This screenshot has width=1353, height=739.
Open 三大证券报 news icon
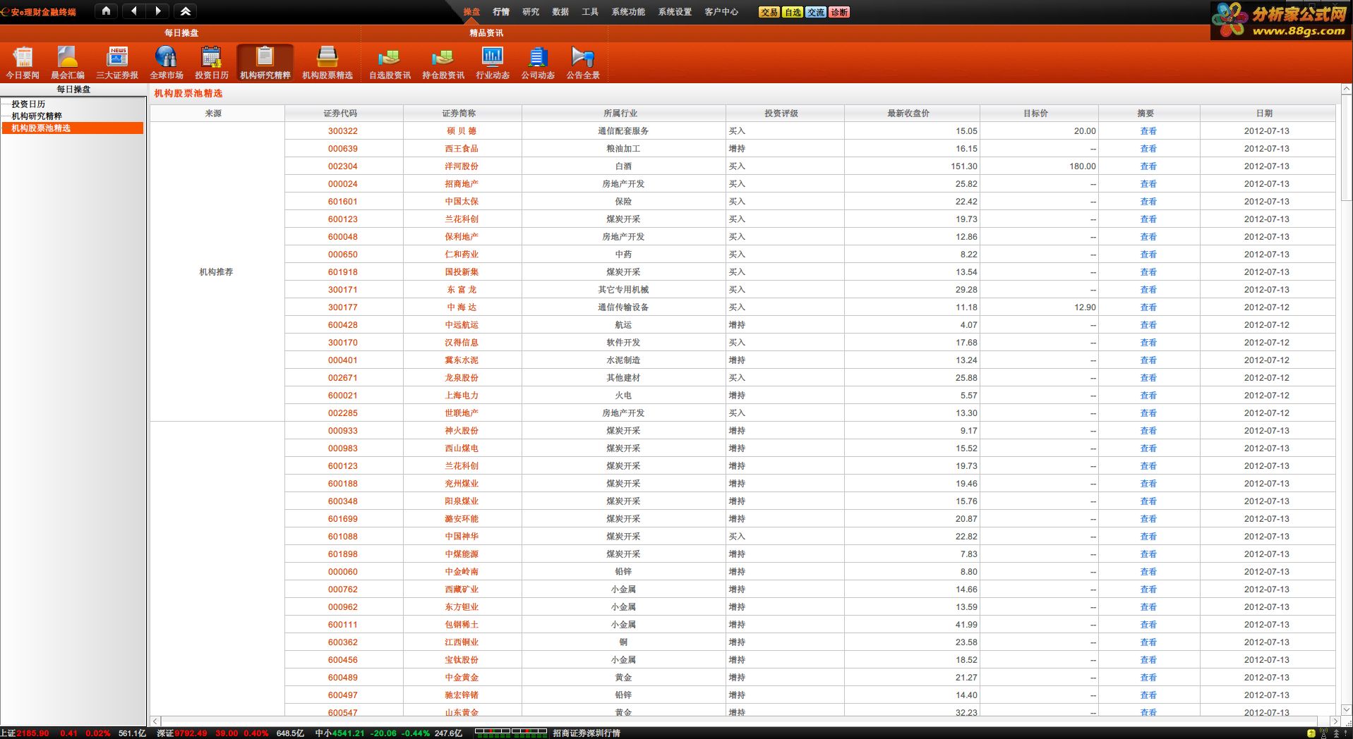117,63
